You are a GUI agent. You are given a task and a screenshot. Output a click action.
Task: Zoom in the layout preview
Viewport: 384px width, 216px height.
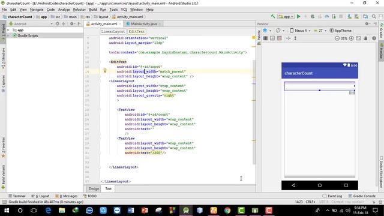(x=351, y=38)
